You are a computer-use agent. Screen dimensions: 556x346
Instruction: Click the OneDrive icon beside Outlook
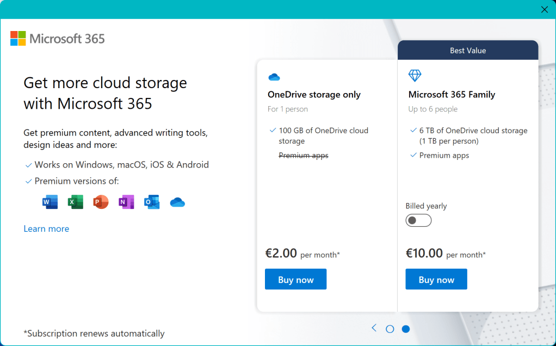pos(177,202)
